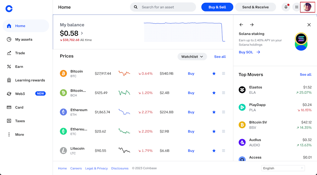
Task: Go to previous promo card arrow
Action: tap(241, 25)
